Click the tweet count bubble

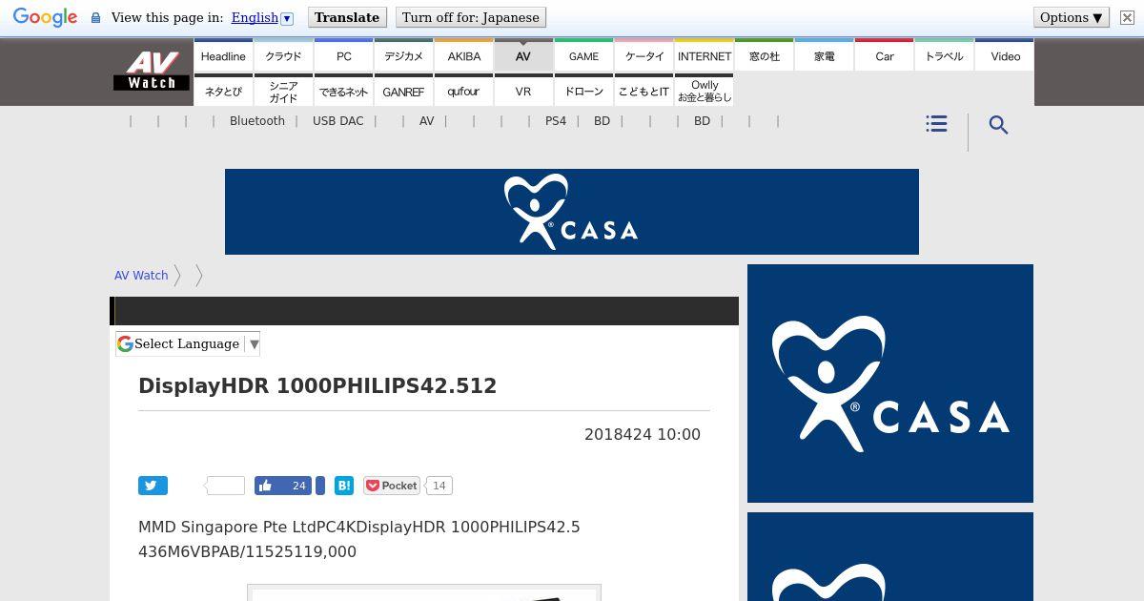225,486
